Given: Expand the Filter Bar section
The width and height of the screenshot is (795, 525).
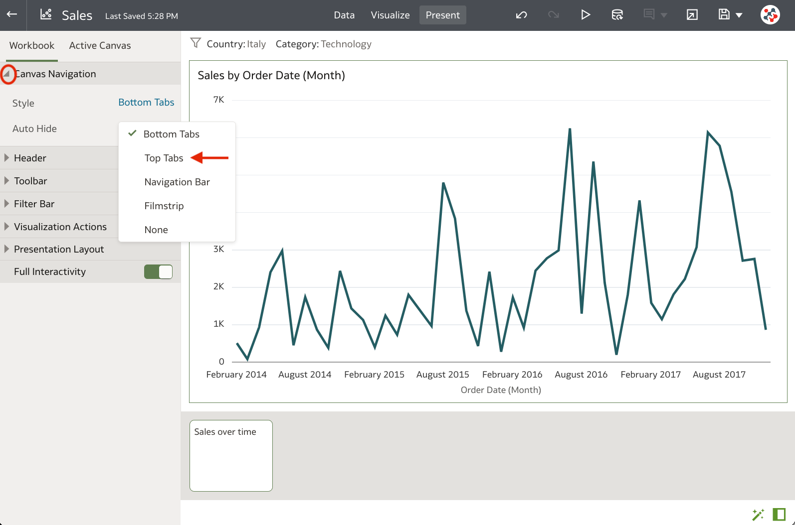Looking at the screenshot, I should tap(7, 204).
